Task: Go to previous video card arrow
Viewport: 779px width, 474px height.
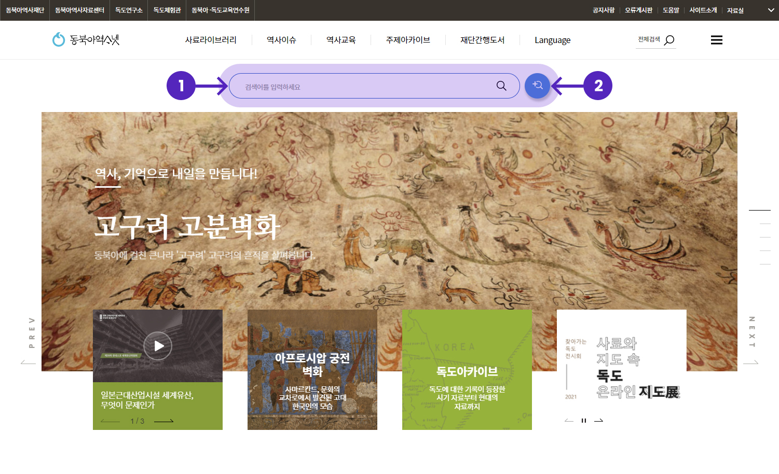Action: tap(110, 421)
